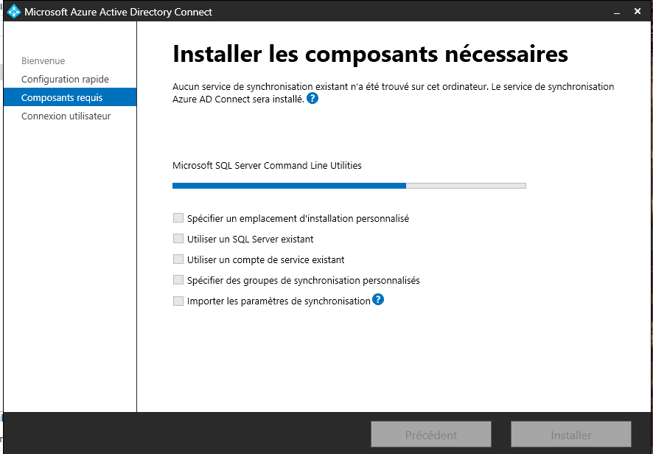Show help for Importer les paramètres de synchronisation
653x454 pixels.
coord(378,299)
